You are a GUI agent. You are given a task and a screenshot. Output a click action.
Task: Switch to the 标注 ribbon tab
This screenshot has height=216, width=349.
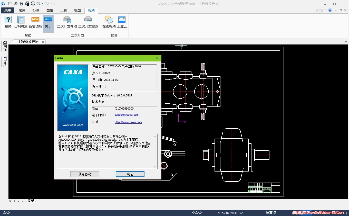coord(36,10)
